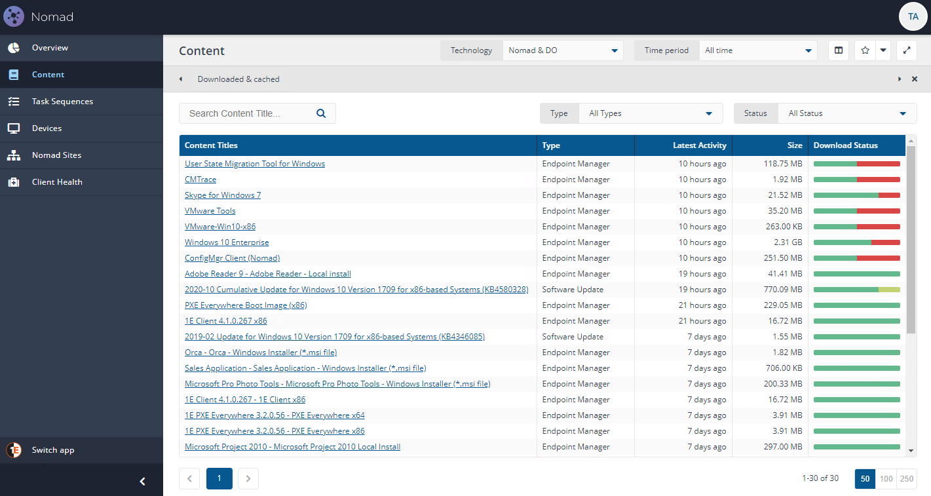This screenshot has height=496, width=931.
Task: Expand to full screen with arrows icon
Action: coord(906,50)
